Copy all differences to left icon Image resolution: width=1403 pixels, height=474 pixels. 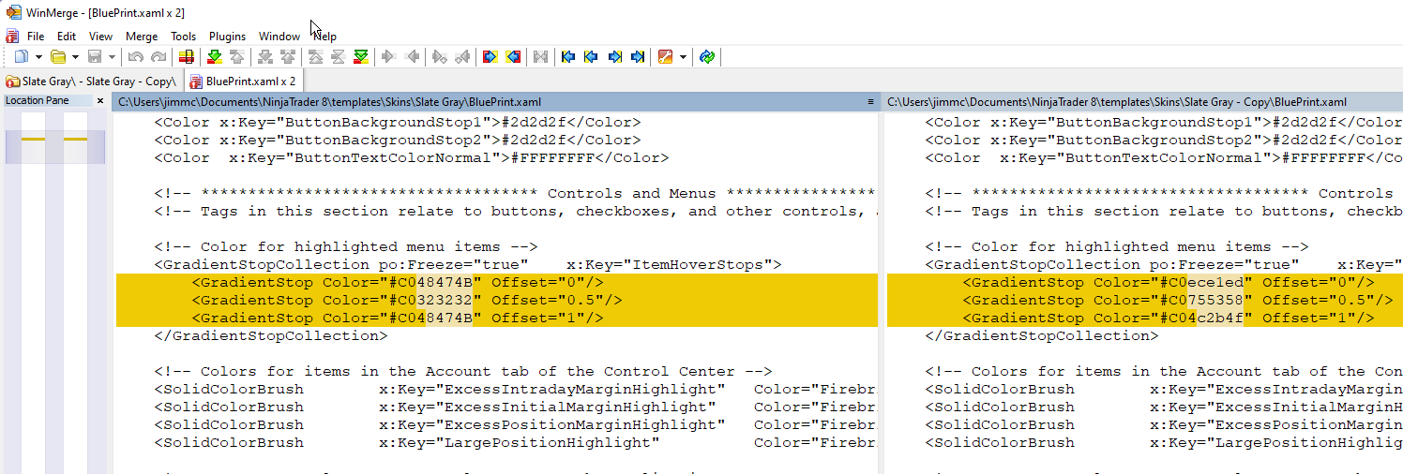(x=513, y=57)
